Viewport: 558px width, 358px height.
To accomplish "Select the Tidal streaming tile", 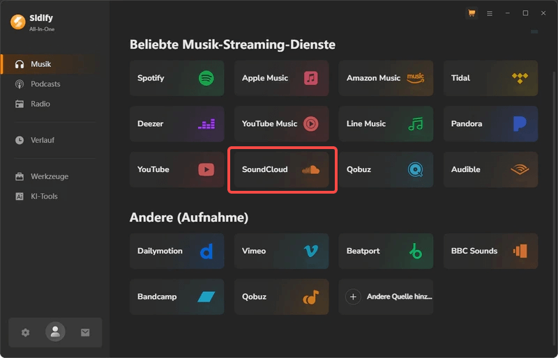I will tap(490, 78).
